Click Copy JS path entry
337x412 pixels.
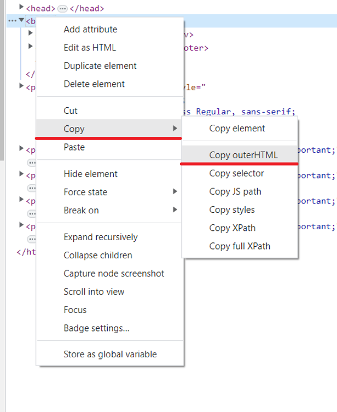[x=235, y=192]
